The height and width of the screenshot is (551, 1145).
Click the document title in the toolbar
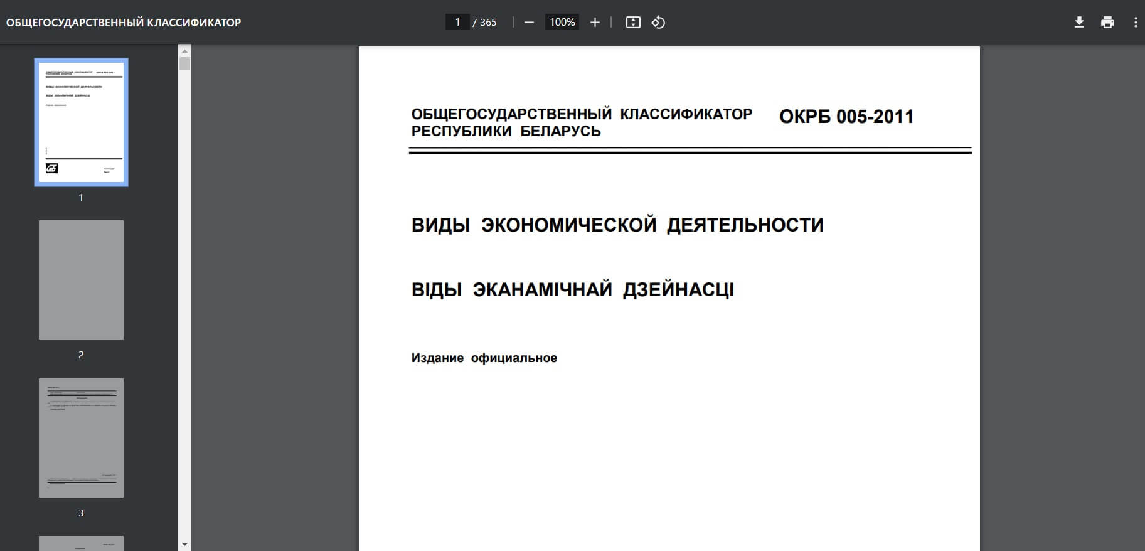tap(124, 23)
